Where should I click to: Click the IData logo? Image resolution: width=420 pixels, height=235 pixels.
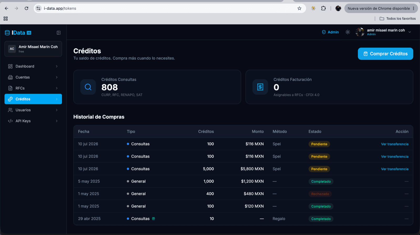pyautogui.click(x=18, y=33)
